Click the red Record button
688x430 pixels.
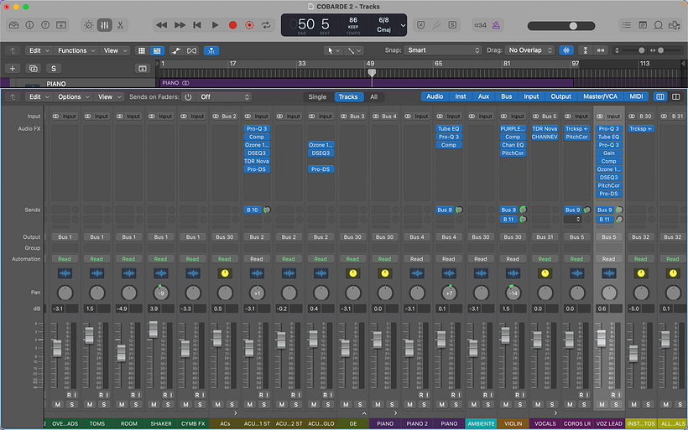[232, 25]
